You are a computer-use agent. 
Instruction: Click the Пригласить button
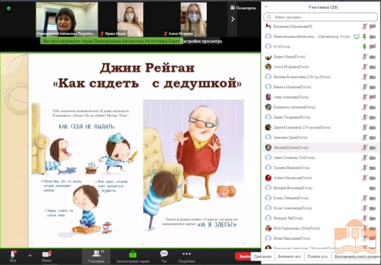tap(262, 257)
